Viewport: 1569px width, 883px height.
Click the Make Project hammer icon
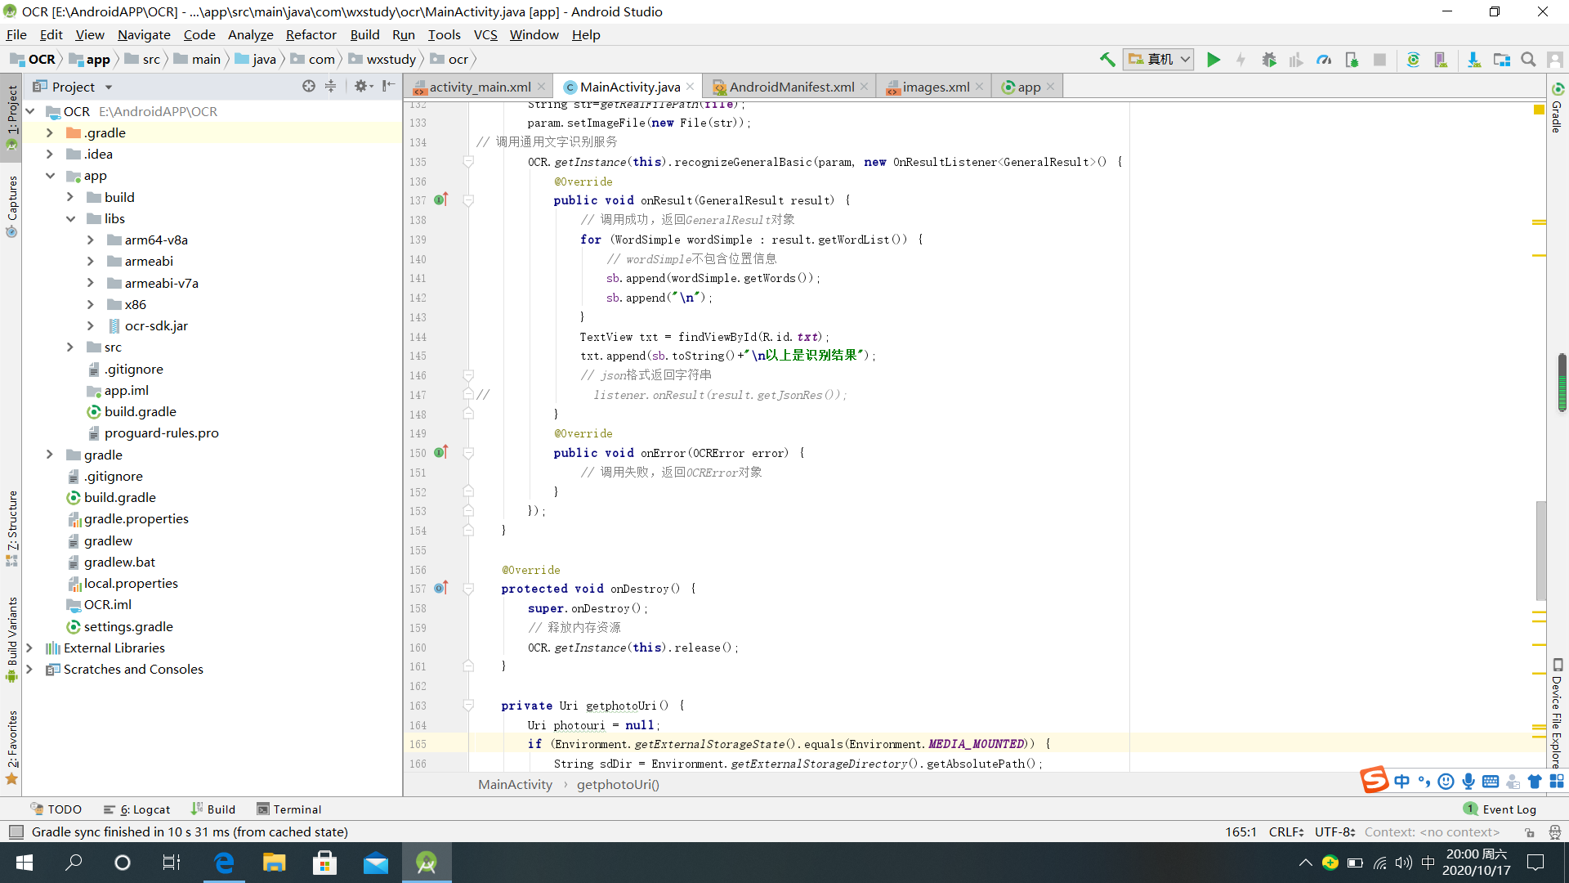click(x=1107, y=60)
